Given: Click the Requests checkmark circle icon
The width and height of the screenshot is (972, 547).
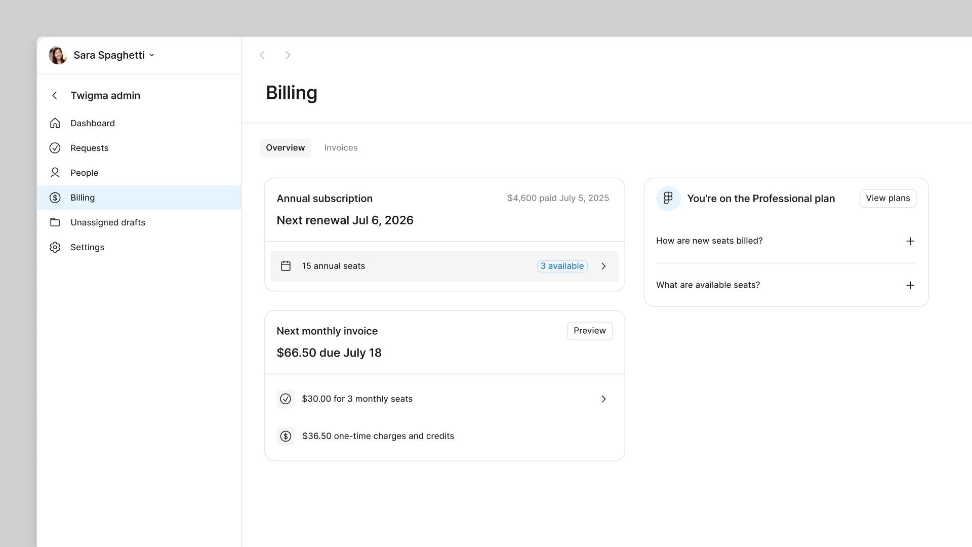Looking at the screenshot, I should (55, 148).
